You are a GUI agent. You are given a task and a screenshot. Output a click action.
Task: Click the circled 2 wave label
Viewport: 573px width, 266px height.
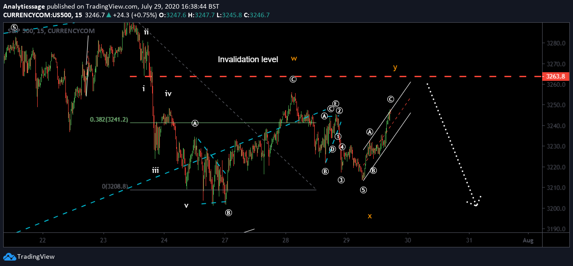tap(339, 110)
